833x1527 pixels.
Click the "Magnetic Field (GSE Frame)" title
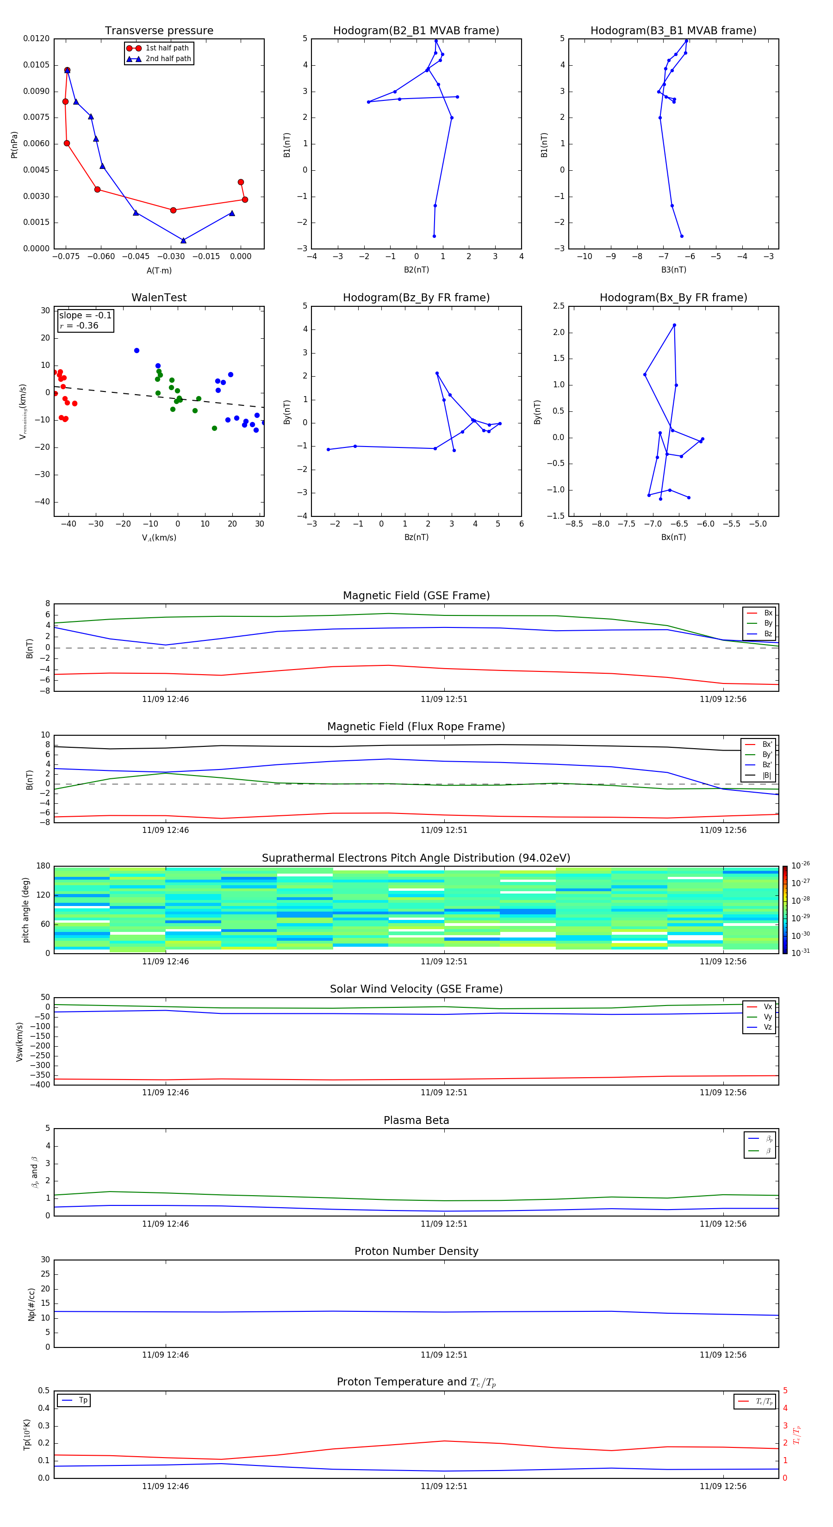click(x=416, y=596)
